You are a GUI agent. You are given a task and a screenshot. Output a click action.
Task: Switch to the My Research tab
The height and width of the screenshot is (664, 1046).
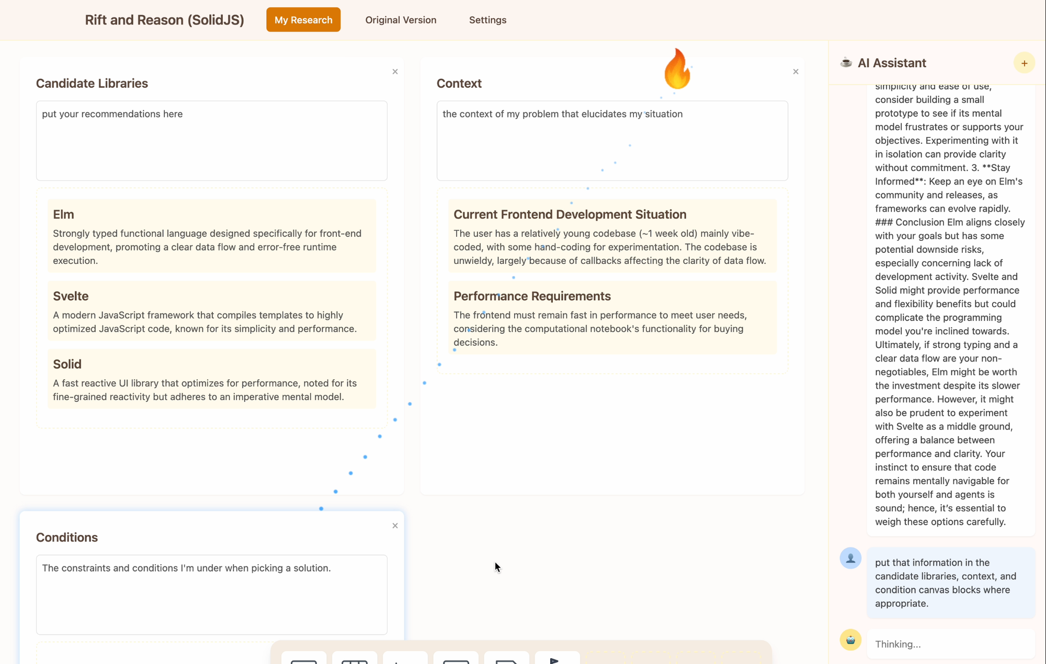(x=303, y=20)
